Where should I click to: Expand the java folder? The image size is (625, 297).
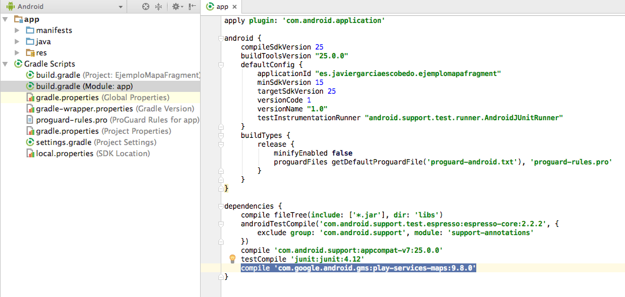click(17, 42)
